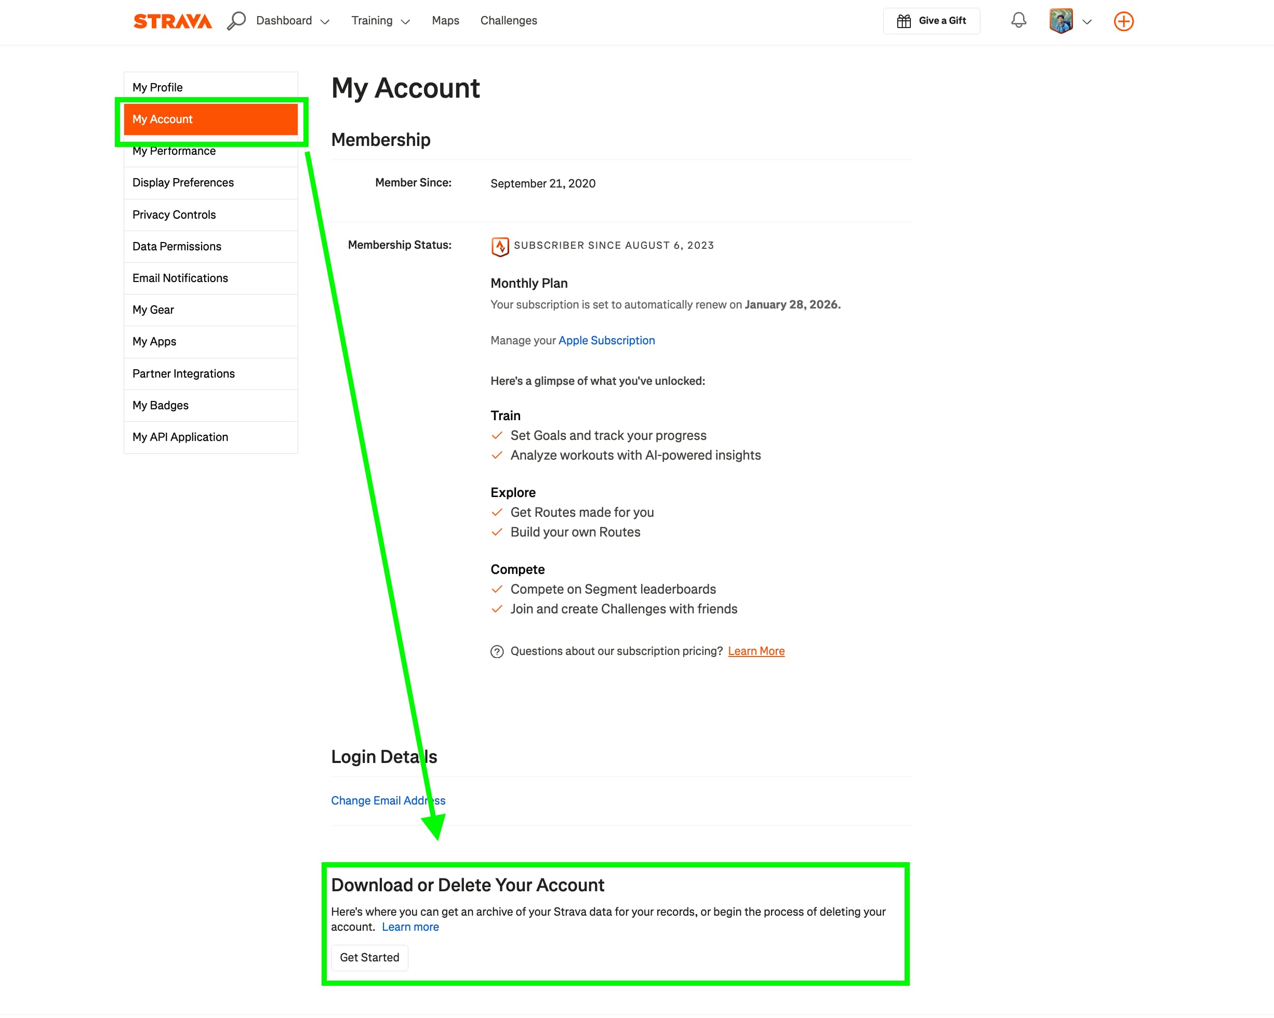Click the Strava logo
1274x1018 pixels.
[x=172, y=21]
